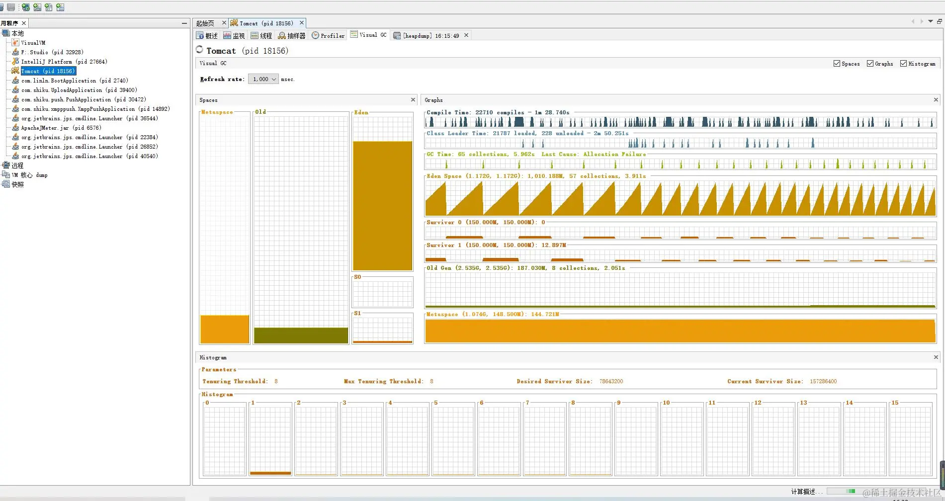945x501 pixels.
Task: Select Launcher process with pid 26852
Action: click(89, 147)
